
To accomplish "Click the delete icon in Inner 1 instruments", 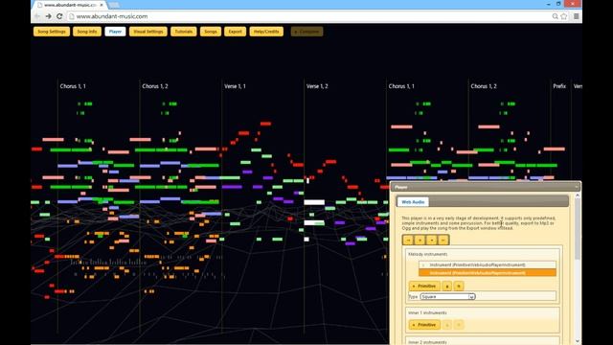I will click(459, 325).
